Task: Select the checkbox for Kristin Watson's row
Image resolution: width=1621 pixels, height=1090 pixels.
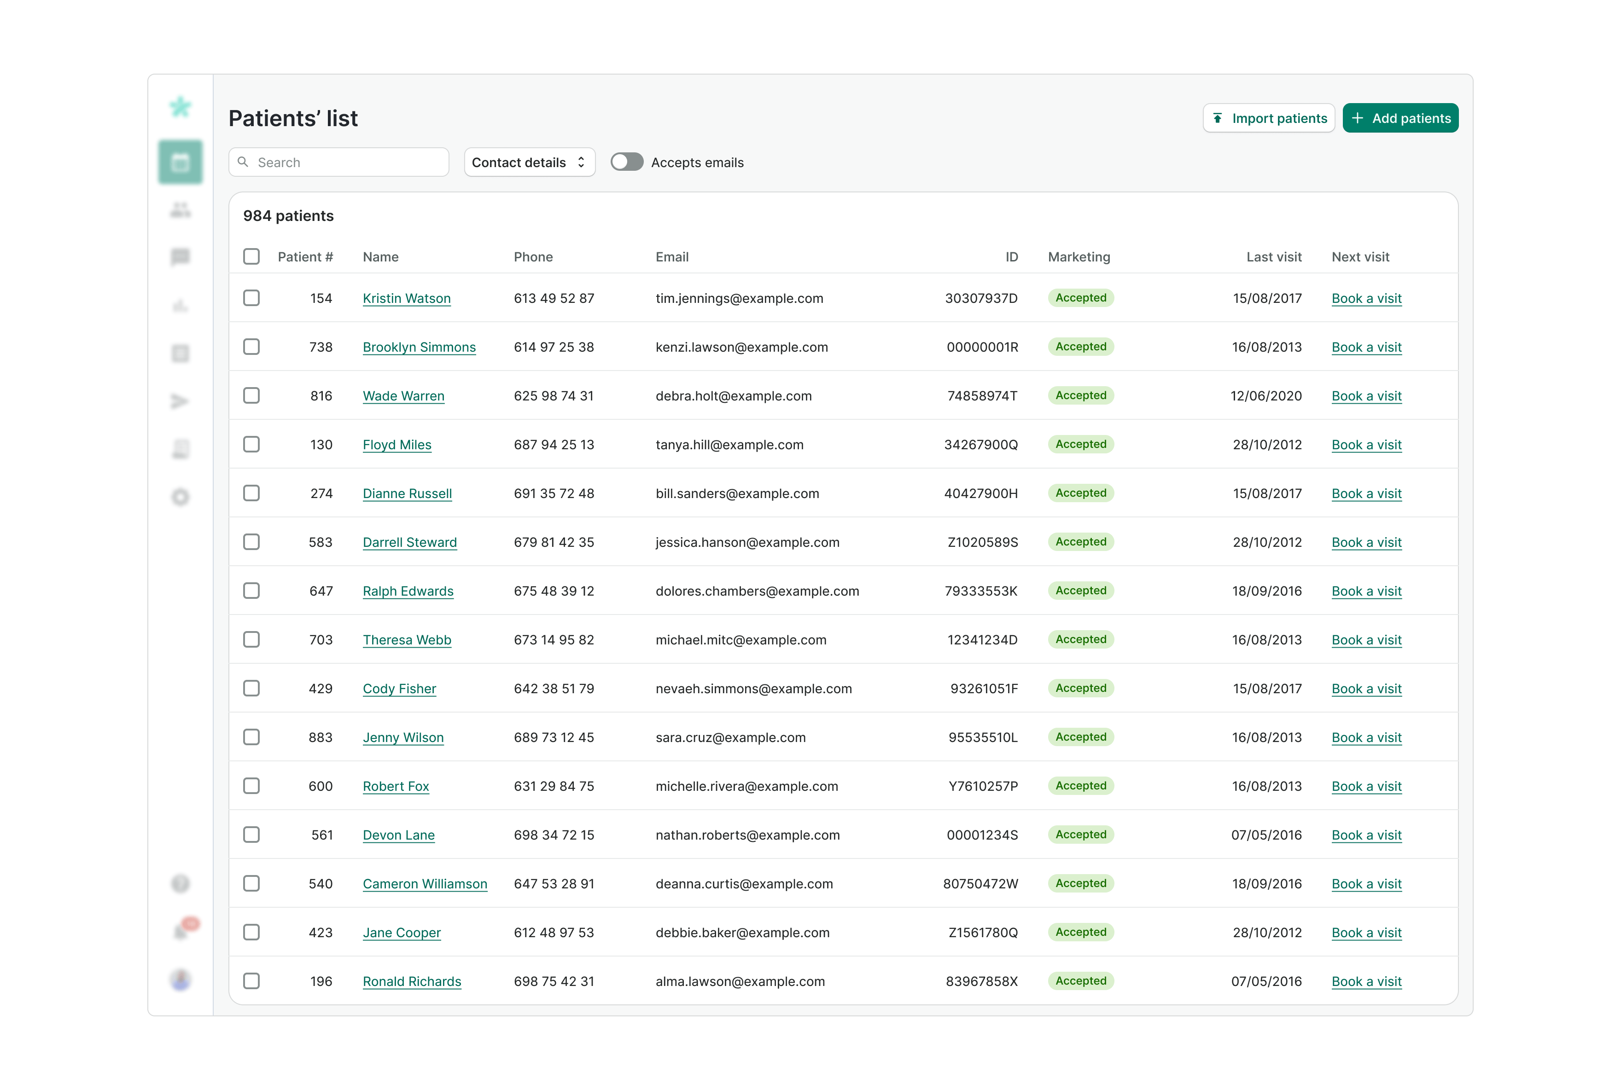Action: pyautogui.click(x=251, y=298)
